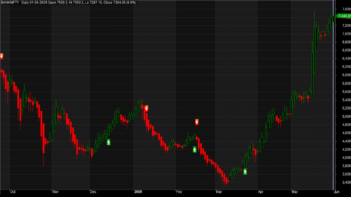Click the 7,000 price axis label
Screen dimensions: 351x197
347,34
